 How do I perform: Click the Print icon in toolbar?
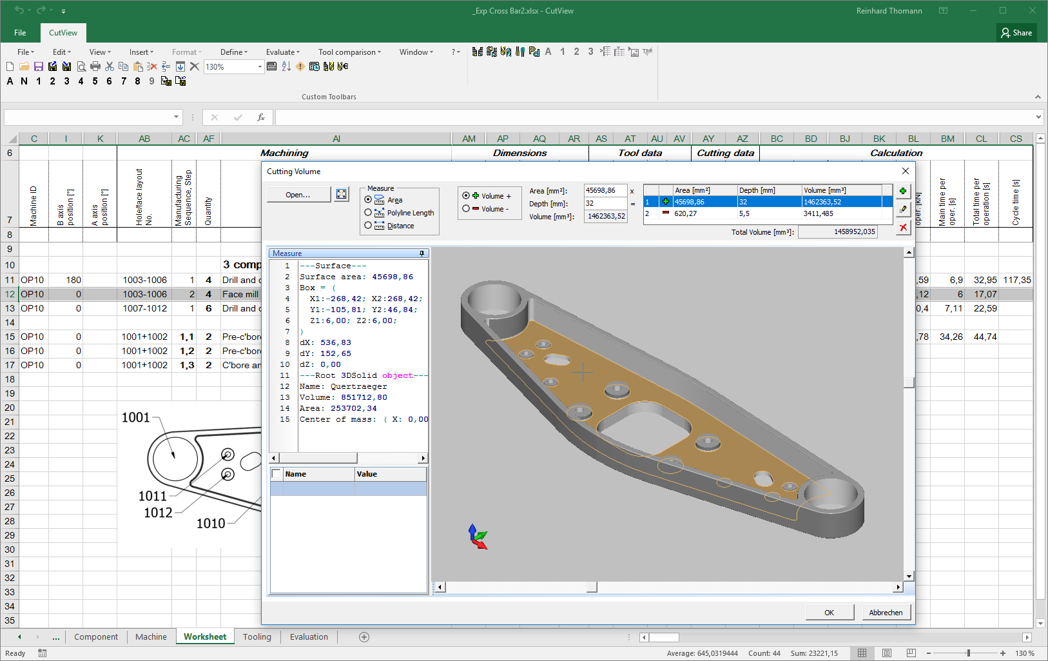(95, 66)
